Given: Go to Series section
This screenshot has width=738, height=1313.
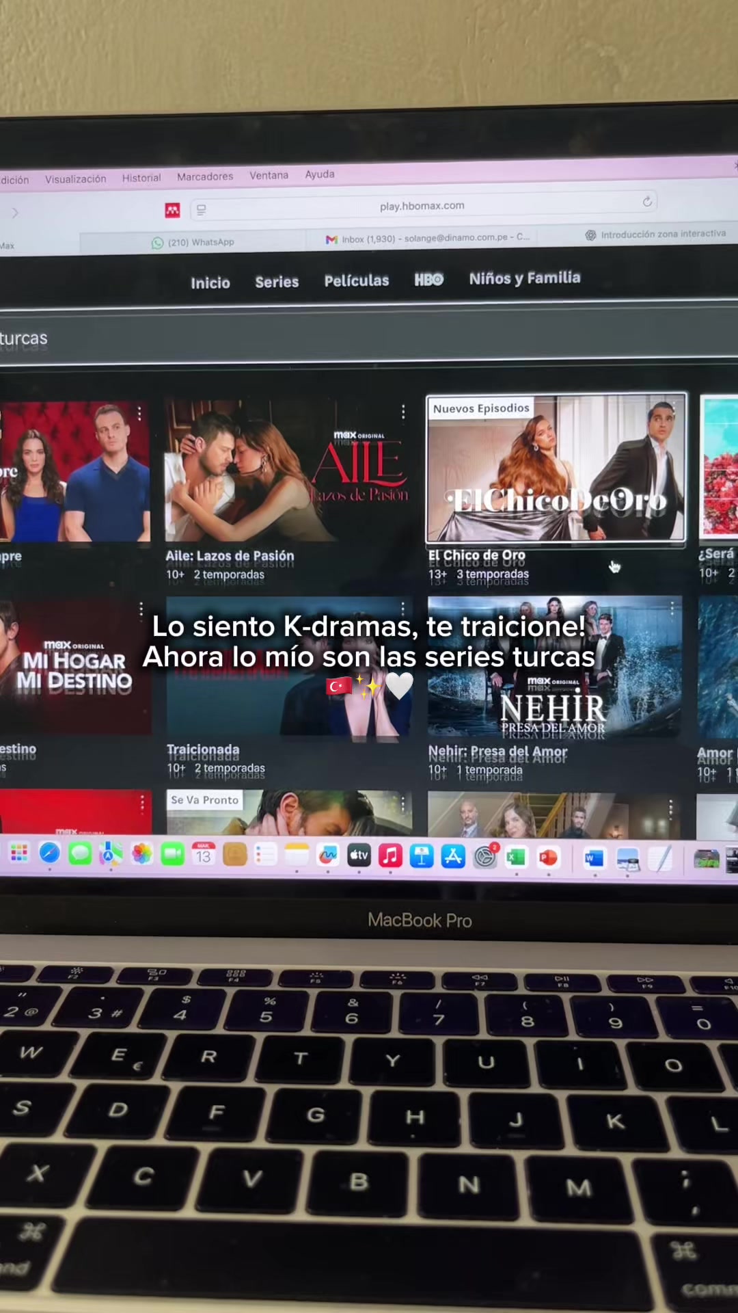Looking at the screenshot, I should pyautogui.click(x=277, y=282).
